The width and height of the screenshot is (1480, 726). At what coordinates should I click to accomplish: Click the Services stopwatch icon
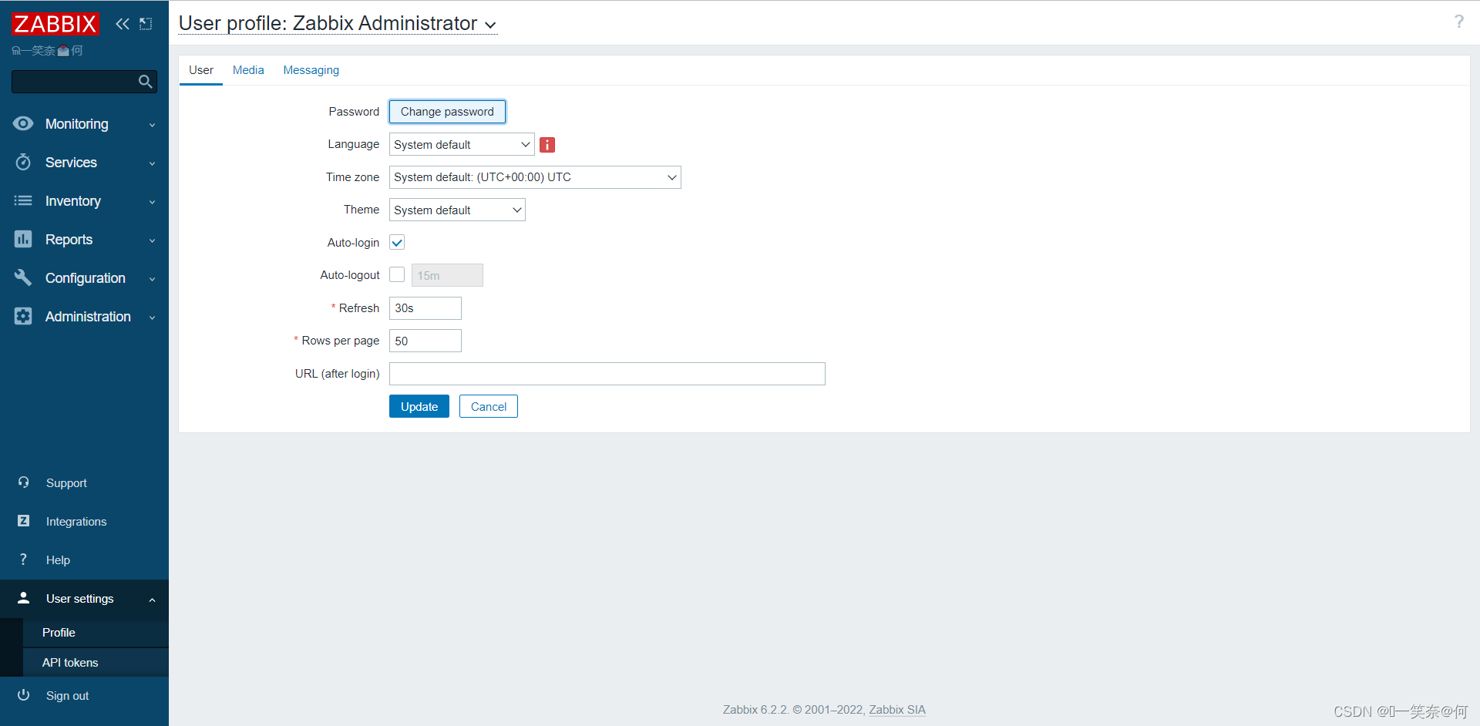pos(23,162)
